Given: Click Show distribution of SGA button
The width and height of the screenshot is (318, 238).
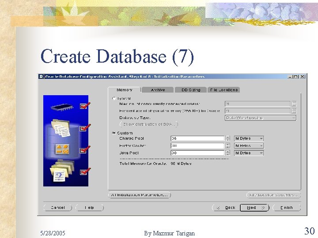Looking at the screenshot, I should click(x=149, y=124).
